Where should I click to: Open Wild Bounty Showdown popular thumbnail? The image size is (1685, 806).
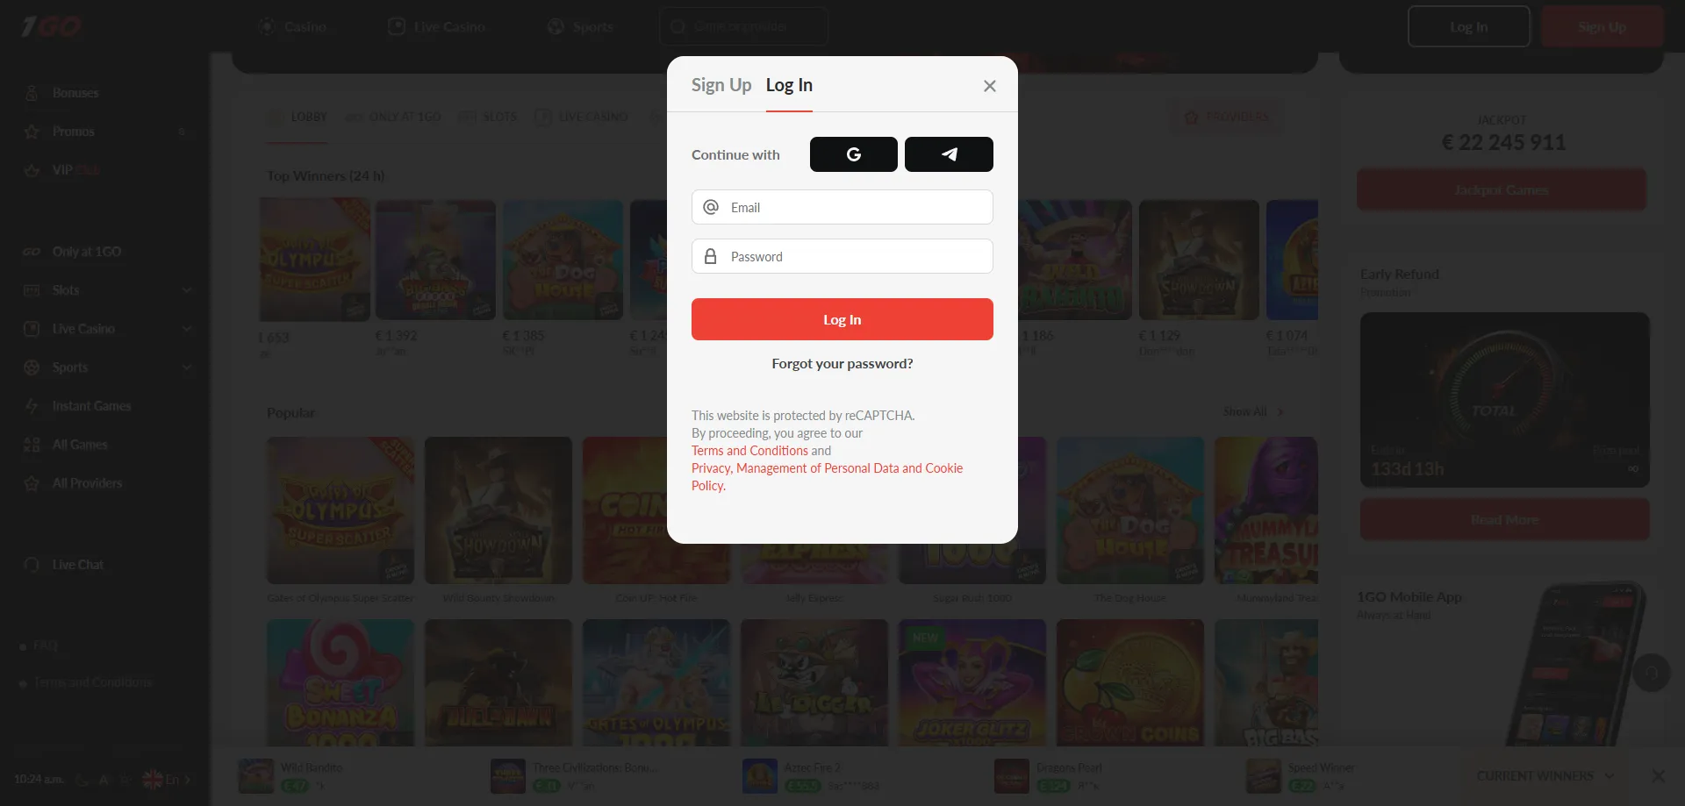tap(498, 510)
